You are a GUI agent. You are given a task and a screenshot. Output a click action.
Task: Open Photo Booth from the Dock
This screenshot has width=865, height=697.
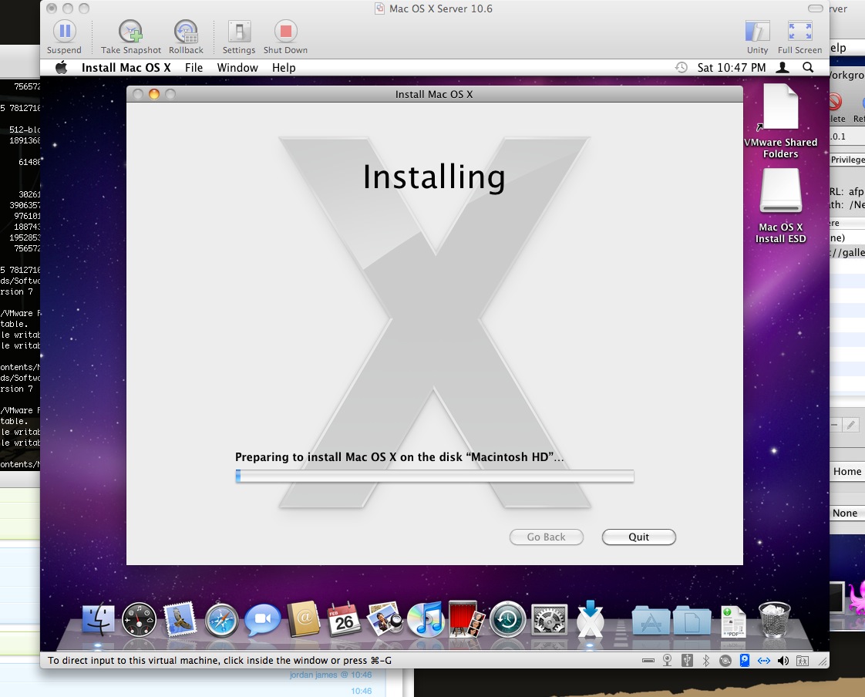pyautogui.click(x=466, y=619)
